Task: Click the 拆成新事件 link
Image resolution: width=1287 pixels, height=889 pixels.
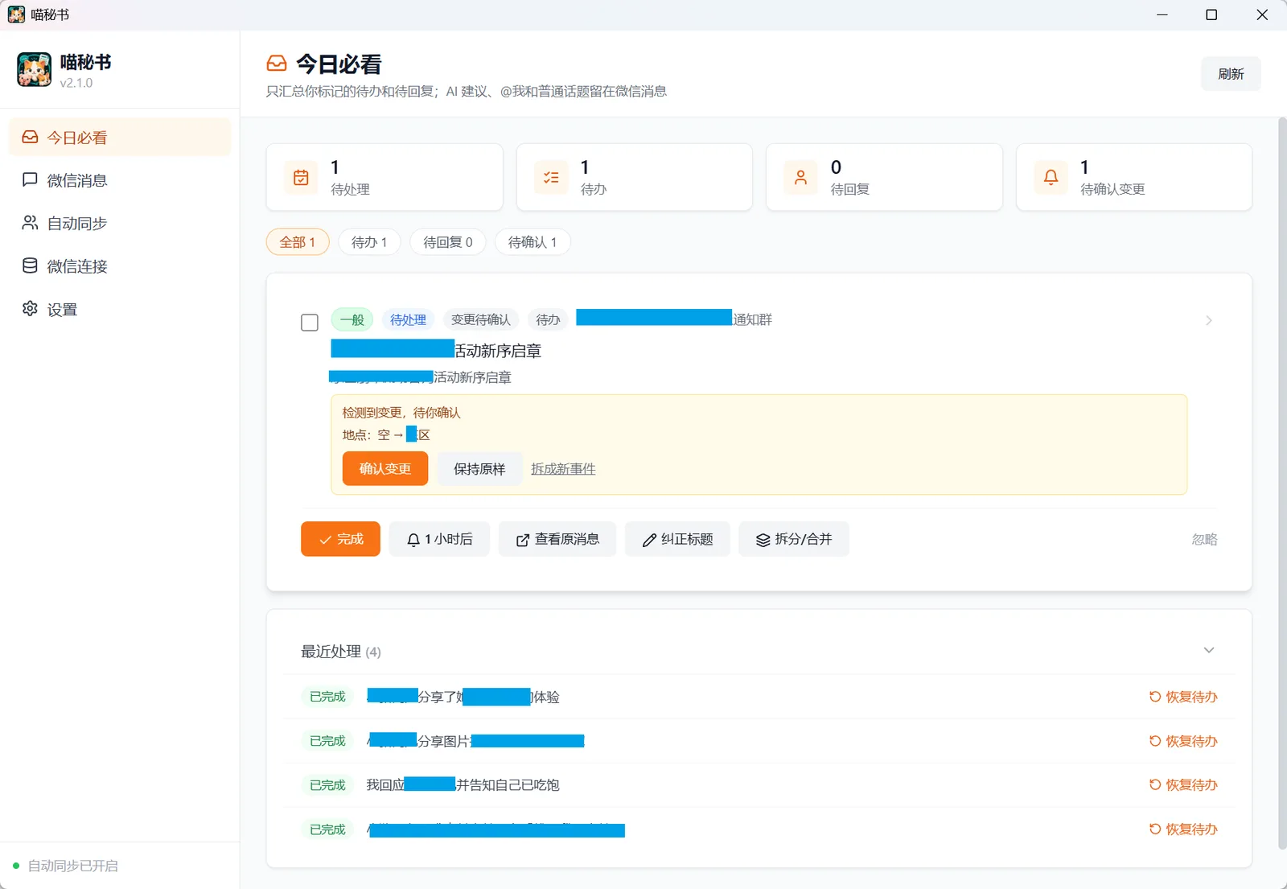Action: 563,469
